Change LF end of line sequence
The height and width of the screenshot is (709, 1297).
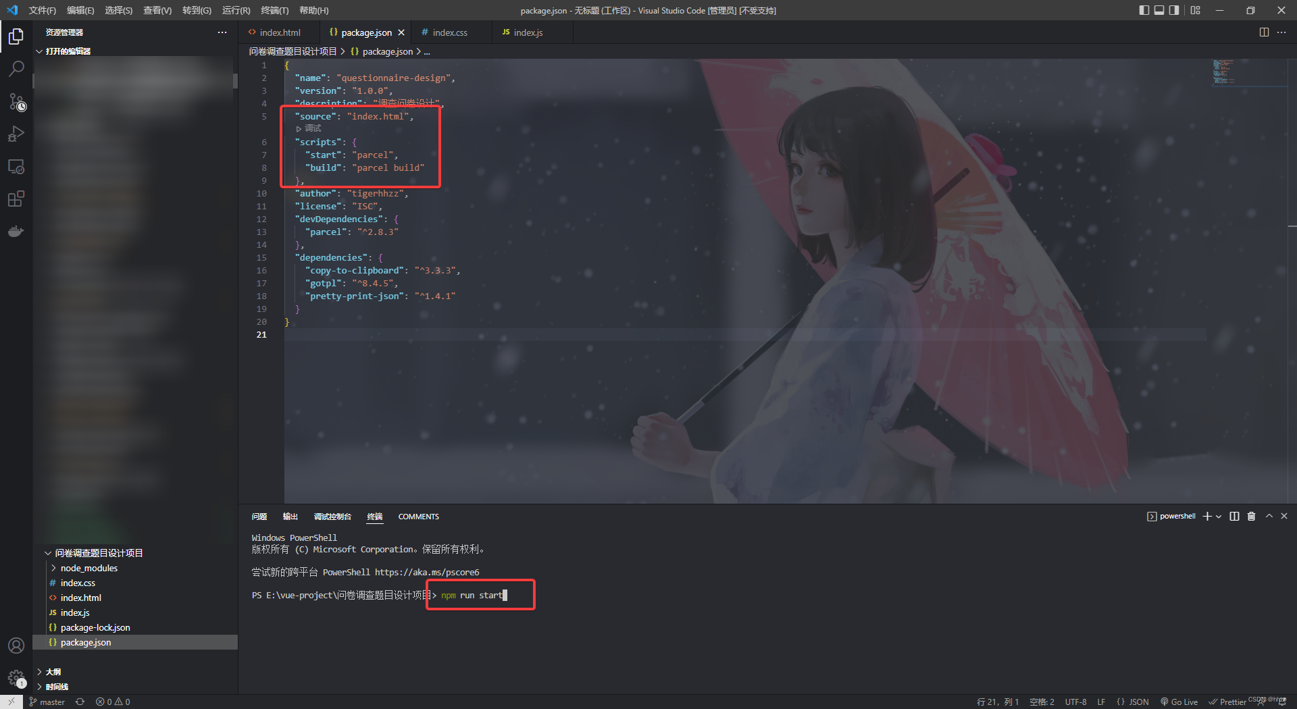pyautogui.click(x=1101, y=702)
